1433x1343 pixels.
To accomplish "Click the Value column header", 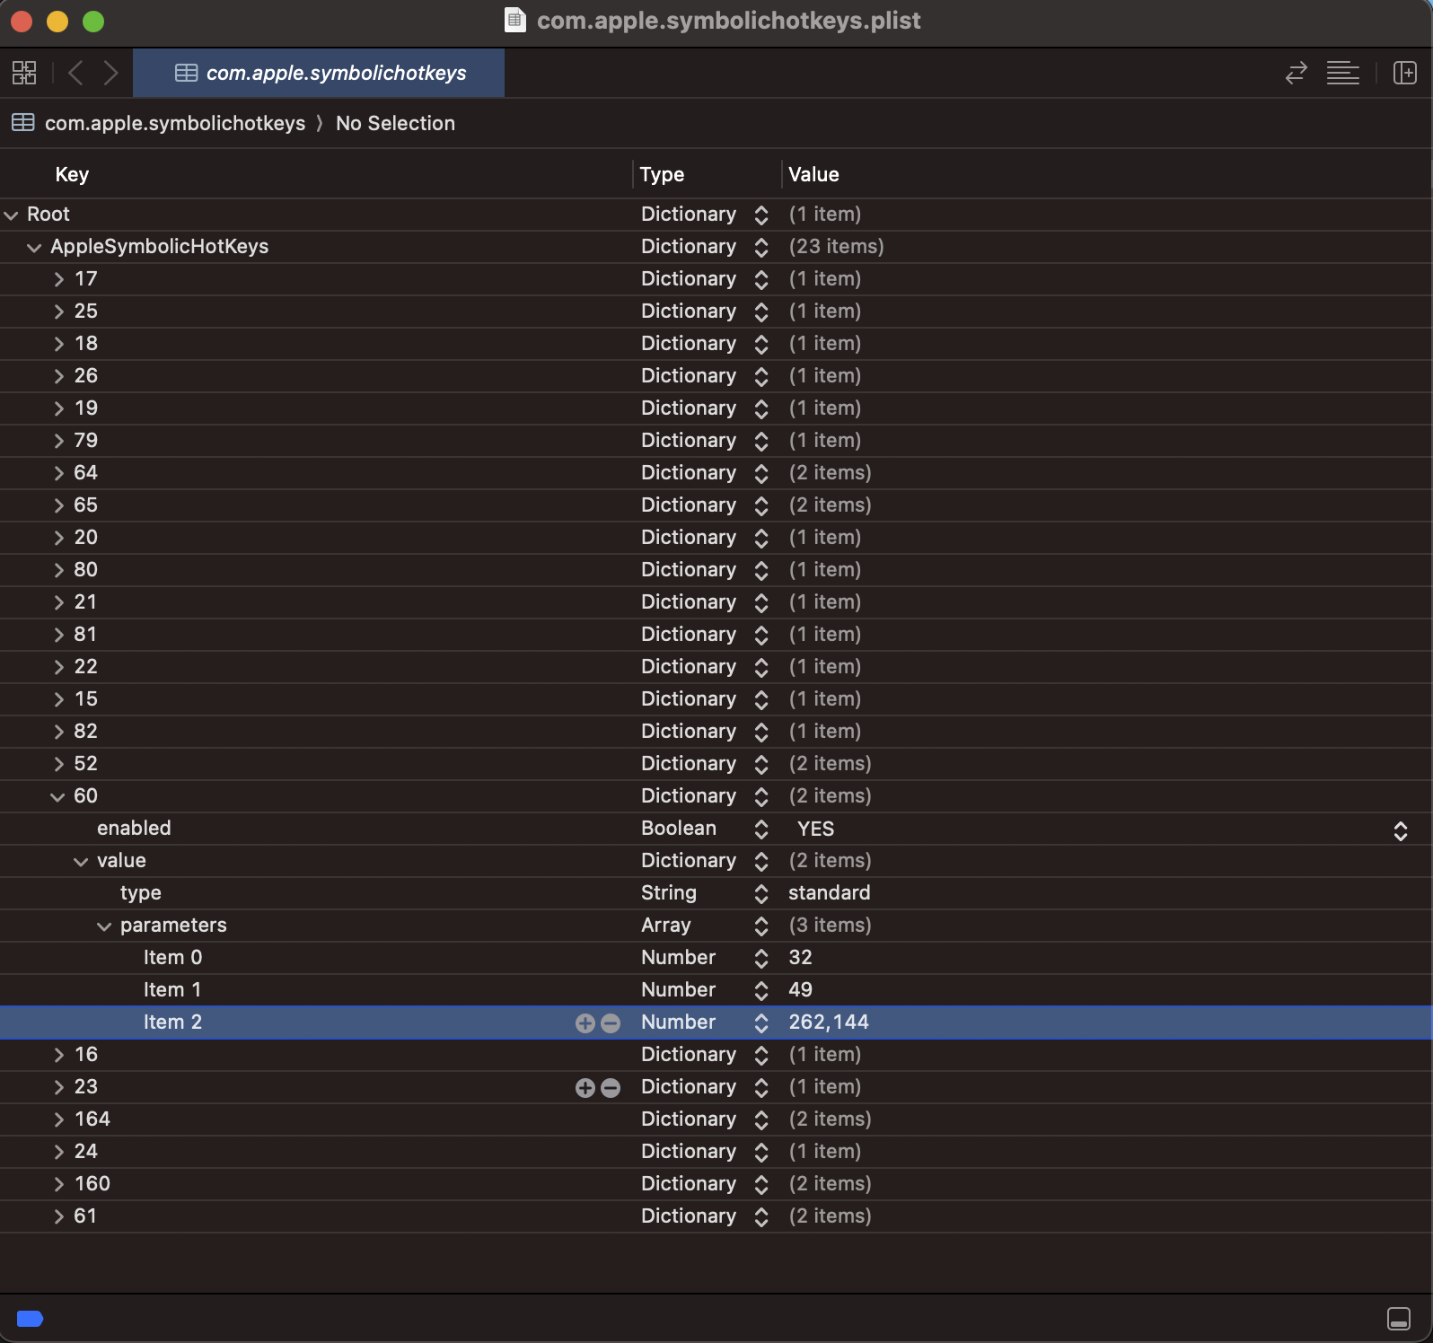I will (813, 174).
